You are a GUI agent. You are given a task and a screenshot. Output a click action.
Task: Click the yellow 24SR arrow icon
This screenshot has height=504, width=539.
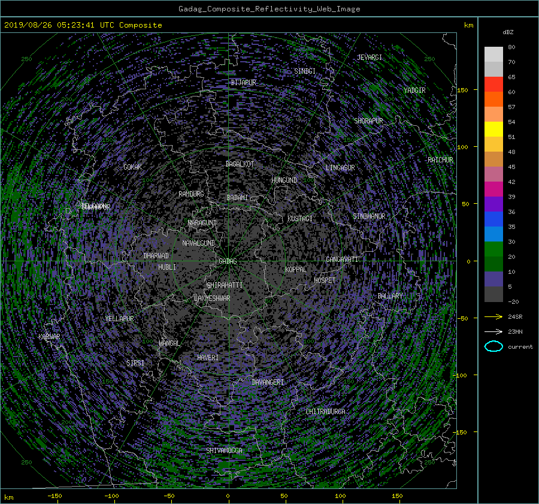[493, 316]
